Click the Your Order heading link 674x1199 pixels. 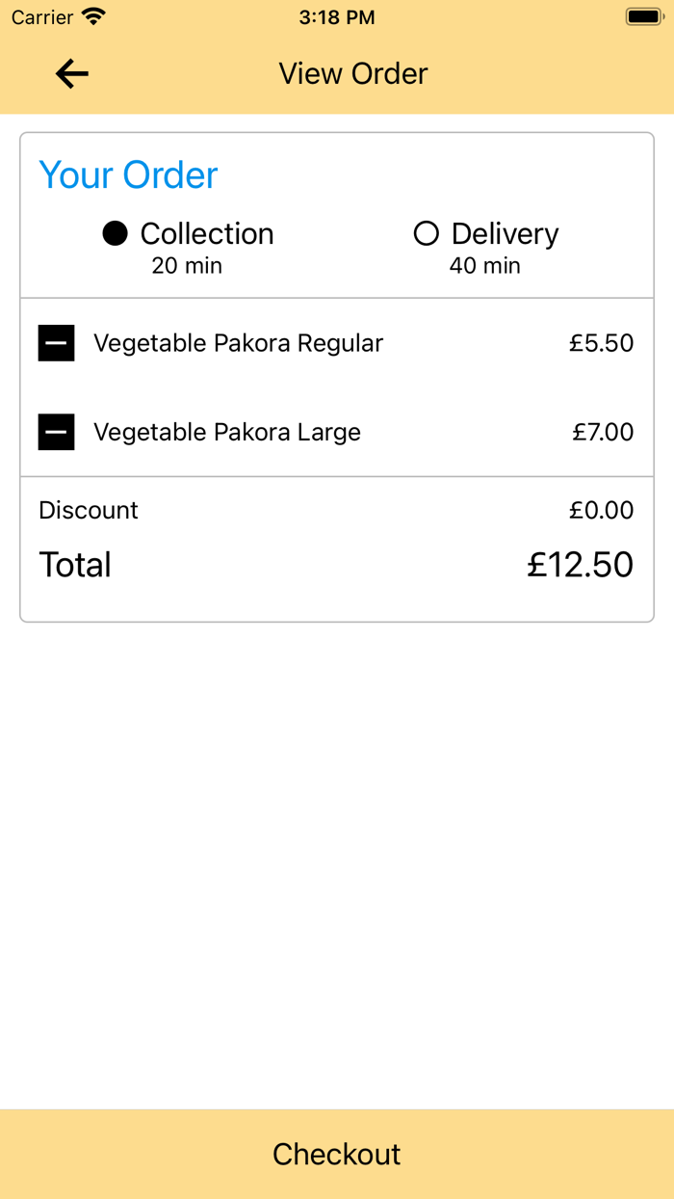click(x=128, y=175)
